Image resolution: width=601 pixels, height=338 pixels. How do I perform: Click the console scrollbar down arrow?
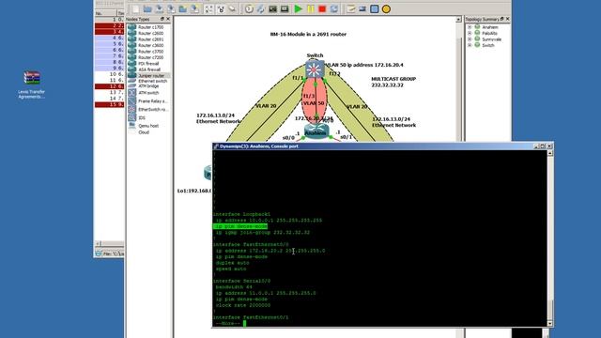[x=550, y=323]
